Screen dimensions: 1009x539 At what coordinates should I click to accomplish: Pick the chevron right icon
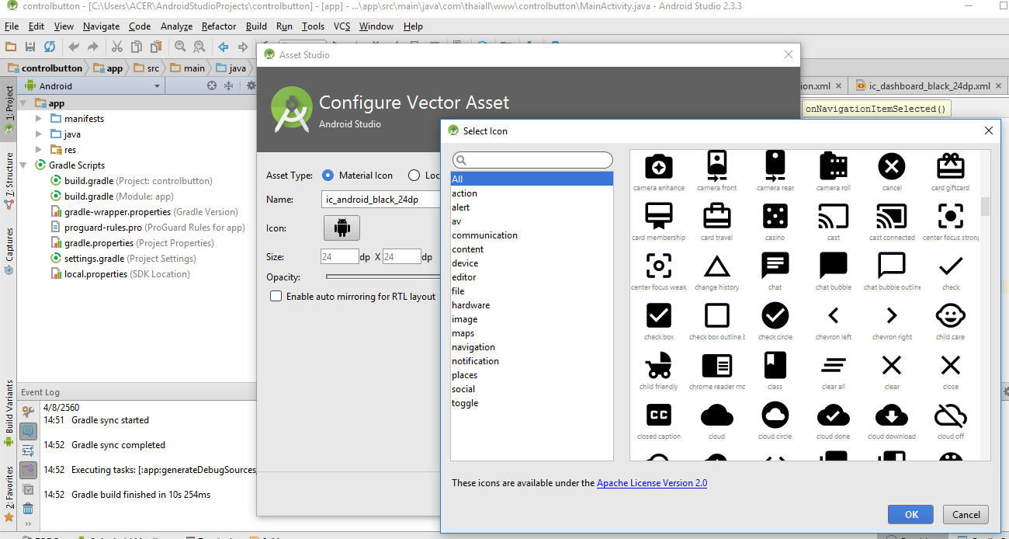892,315
